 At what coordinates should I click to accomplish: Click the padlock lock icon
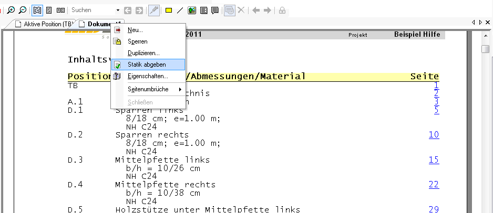click(x=282, y=10)
